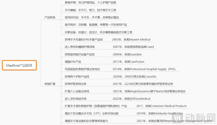Click the 2003年 Maxxim Medical acquisition node

tap(131, 40)
